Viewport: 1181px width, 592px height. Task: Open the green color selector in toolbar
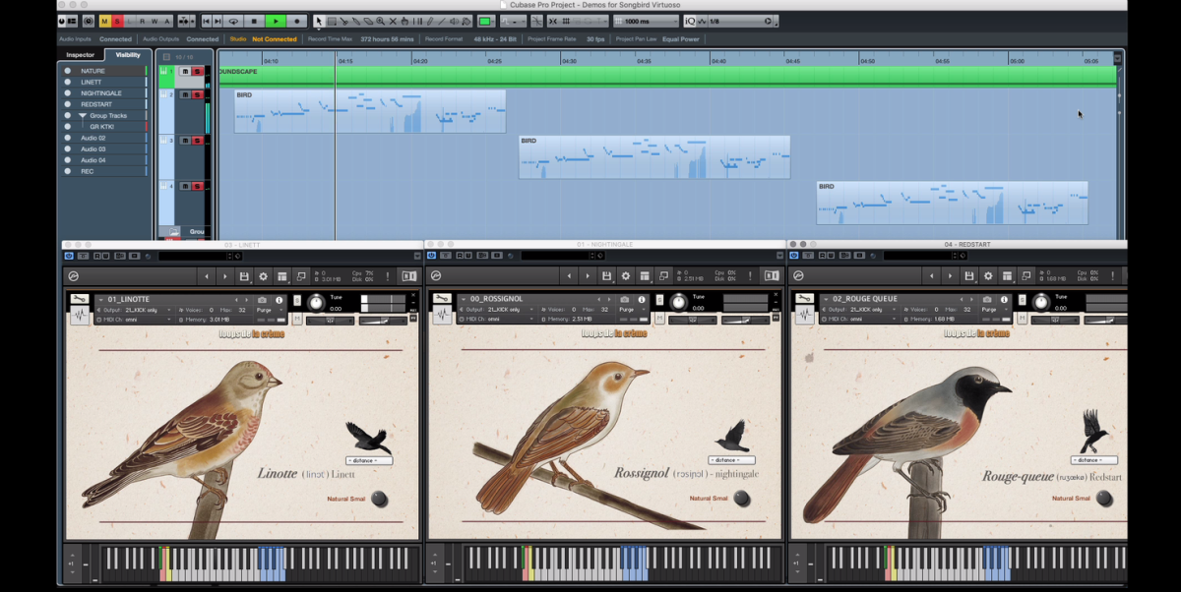[x=485, y=21]
